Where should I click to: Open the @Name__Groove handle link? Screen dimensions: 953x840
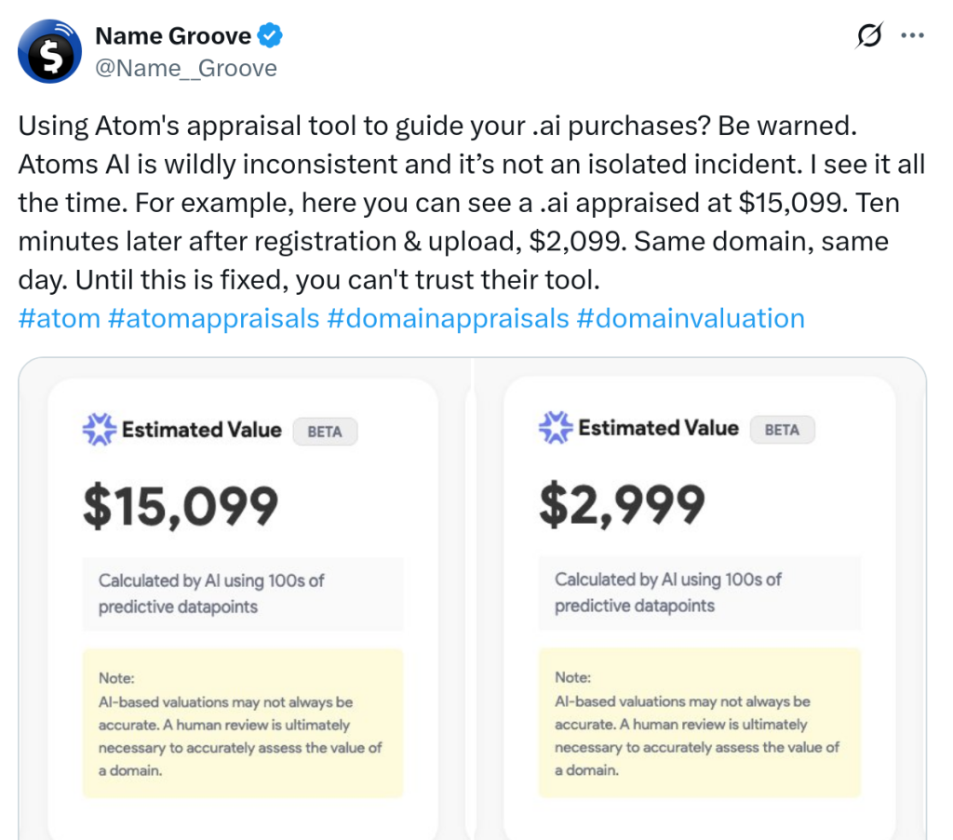tap(186, 68)
